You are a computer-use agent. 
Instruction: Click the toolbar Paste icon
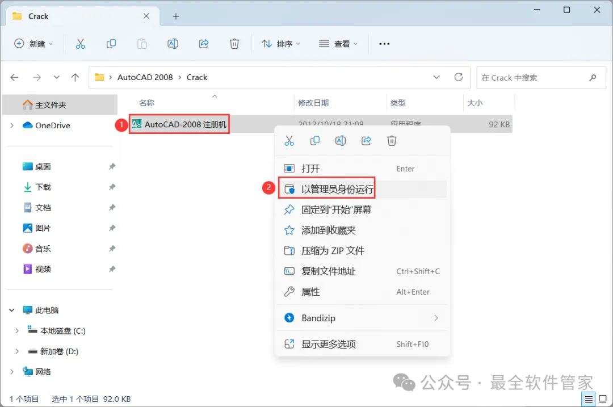point(142,44)
